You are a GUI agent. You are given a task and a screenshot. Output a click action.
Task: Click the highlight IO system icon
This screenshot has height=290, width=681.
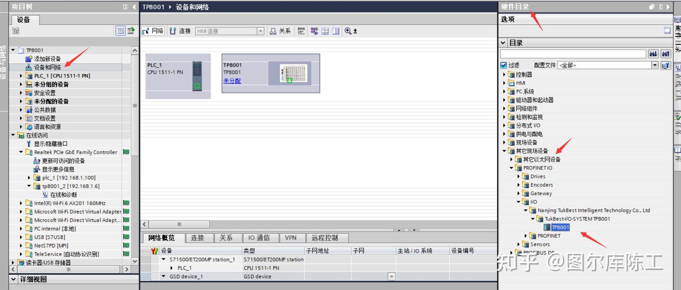point(314,31)
